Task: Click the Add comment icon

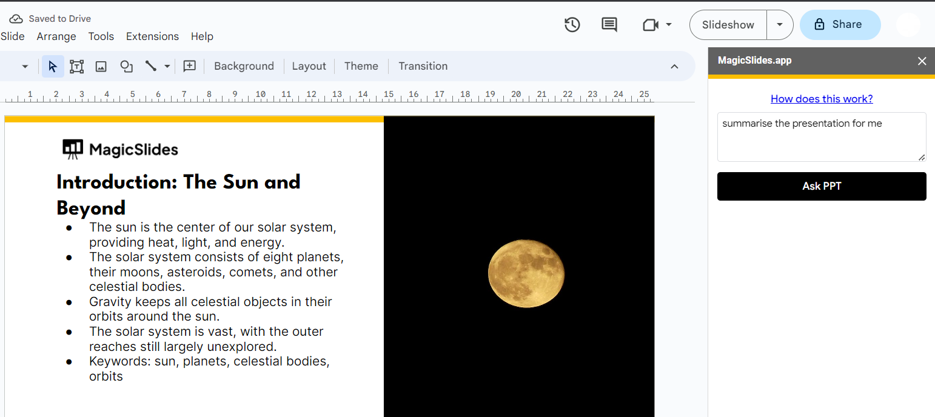Action: [x=190, y=66]
